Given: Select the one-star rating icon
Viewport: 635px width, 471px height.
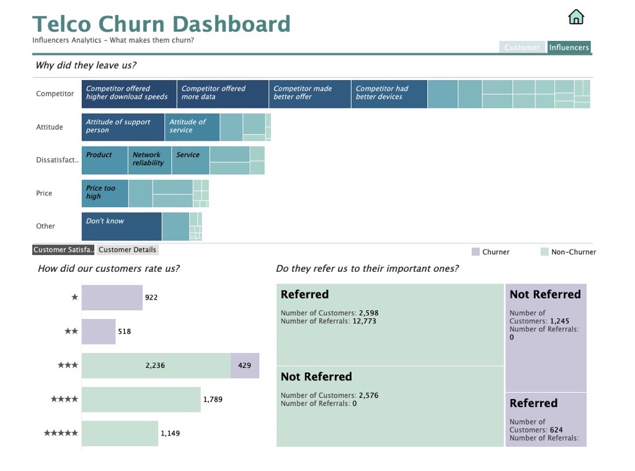Looking at the screenshot, I should pos(74,297).
